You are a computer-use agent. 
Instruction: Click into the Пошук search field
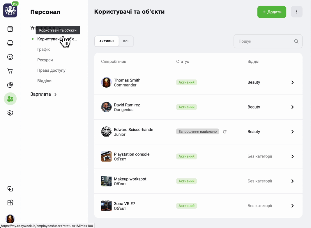tap(268, 41)
